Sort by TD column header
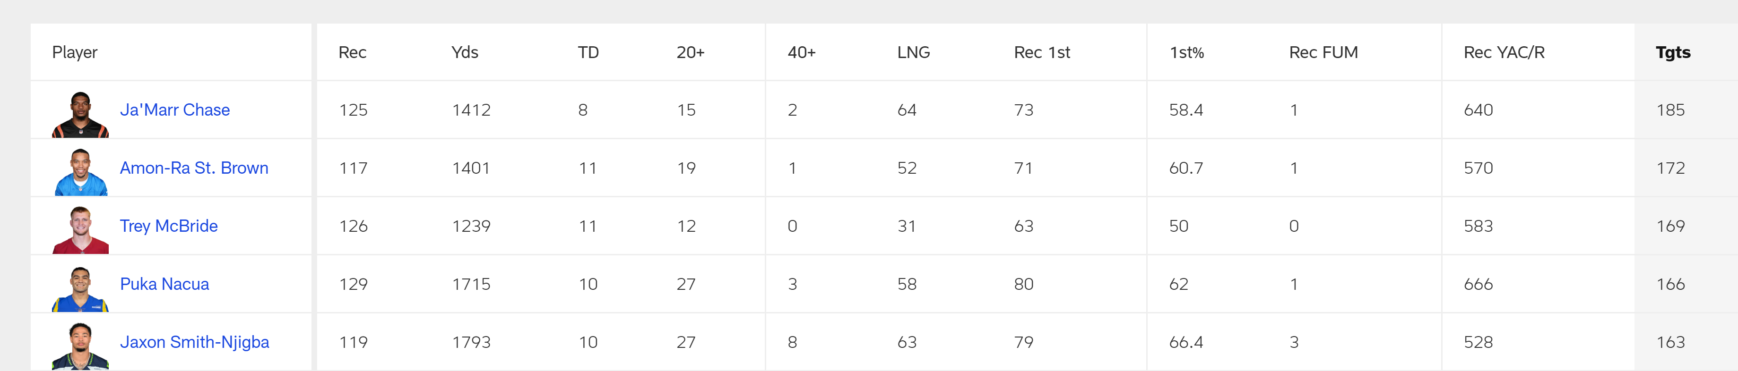Screen dimensions: 1738x371 588,52
